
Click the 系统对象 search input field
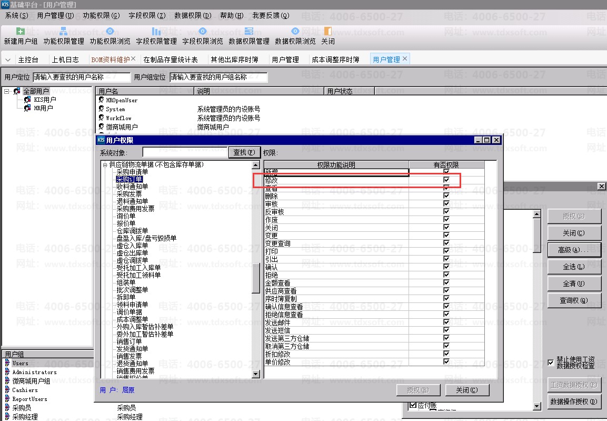pos(185,152)
